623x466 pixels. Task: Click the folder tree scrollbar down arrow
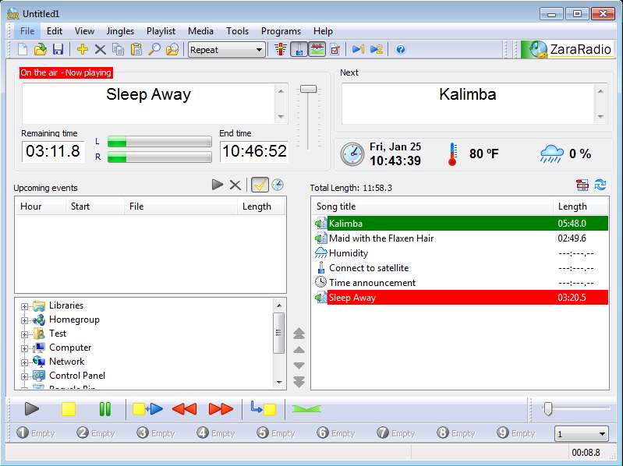pos(279,383)
